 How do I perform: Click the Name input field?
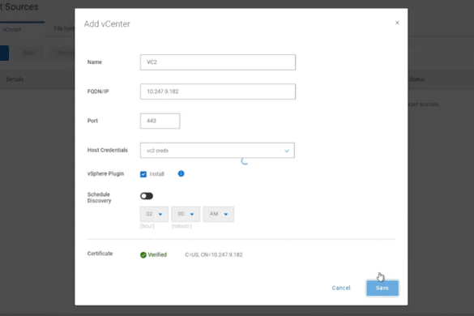click(218, 62)
